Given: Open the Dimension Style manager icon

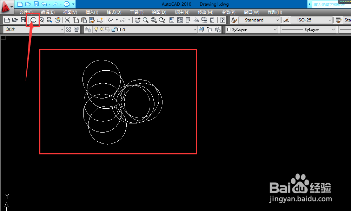Looking at the screenshot, I should 286,20.
